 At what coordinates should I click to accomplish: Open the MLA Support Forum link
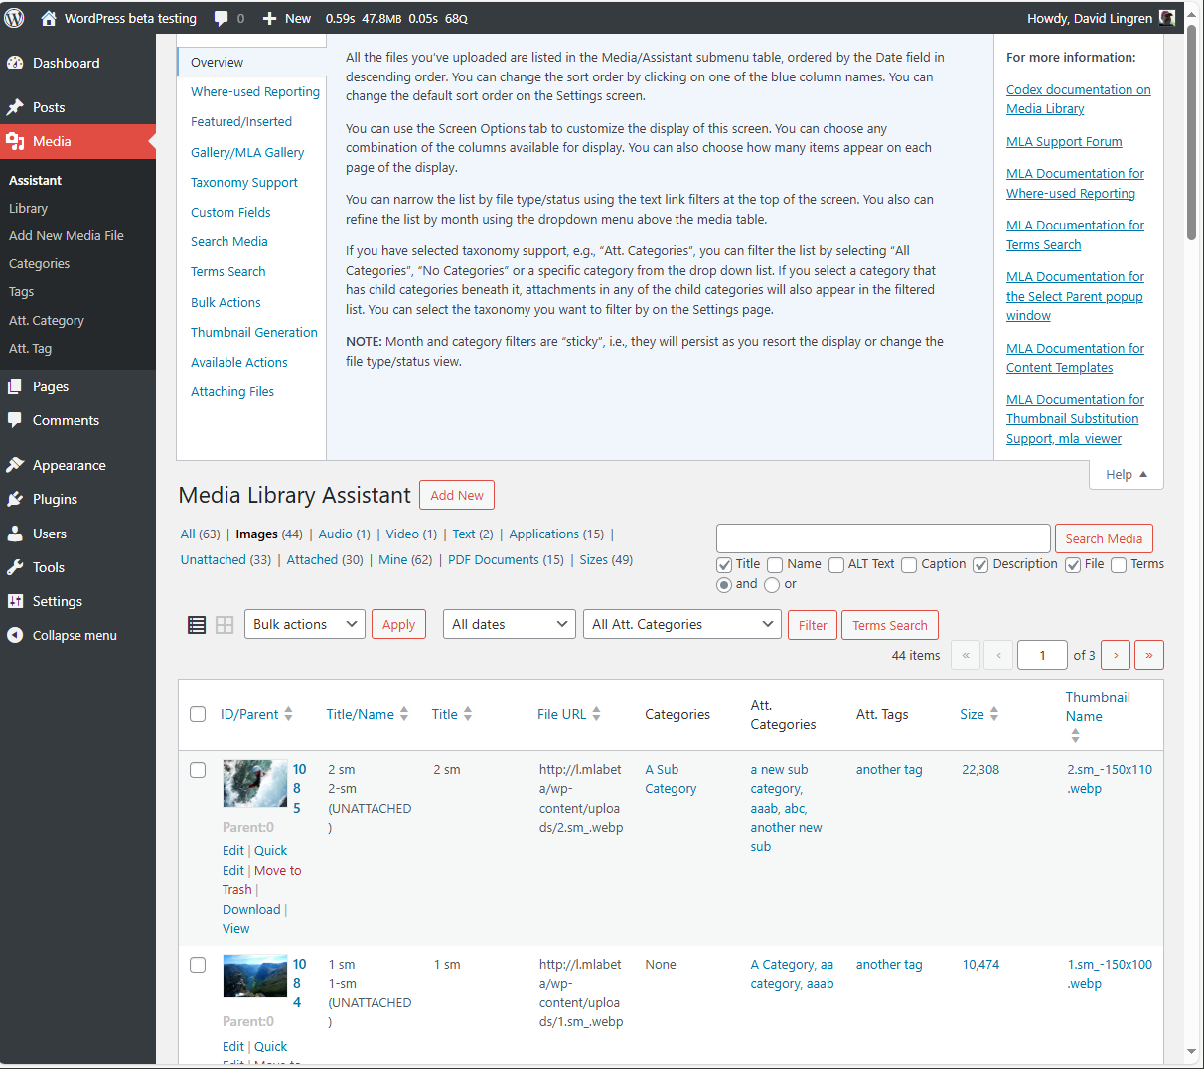1063,141
